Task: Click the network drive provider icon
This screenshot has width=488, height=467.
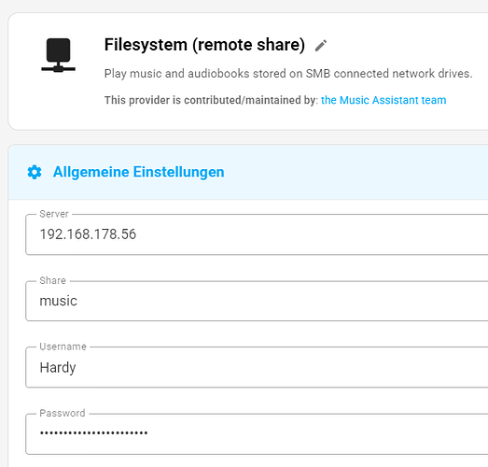Action: (58, 55)
